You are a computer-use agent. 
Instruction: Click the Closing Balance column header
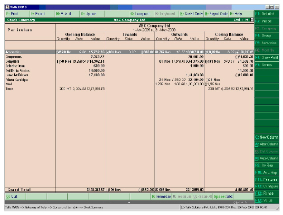pos(229,34)
